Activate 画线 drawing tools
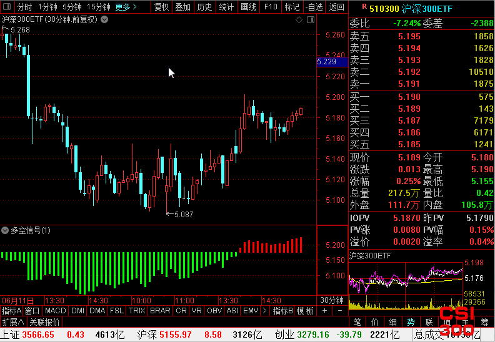This screenshot has height=342, width=495. point(248,7)
